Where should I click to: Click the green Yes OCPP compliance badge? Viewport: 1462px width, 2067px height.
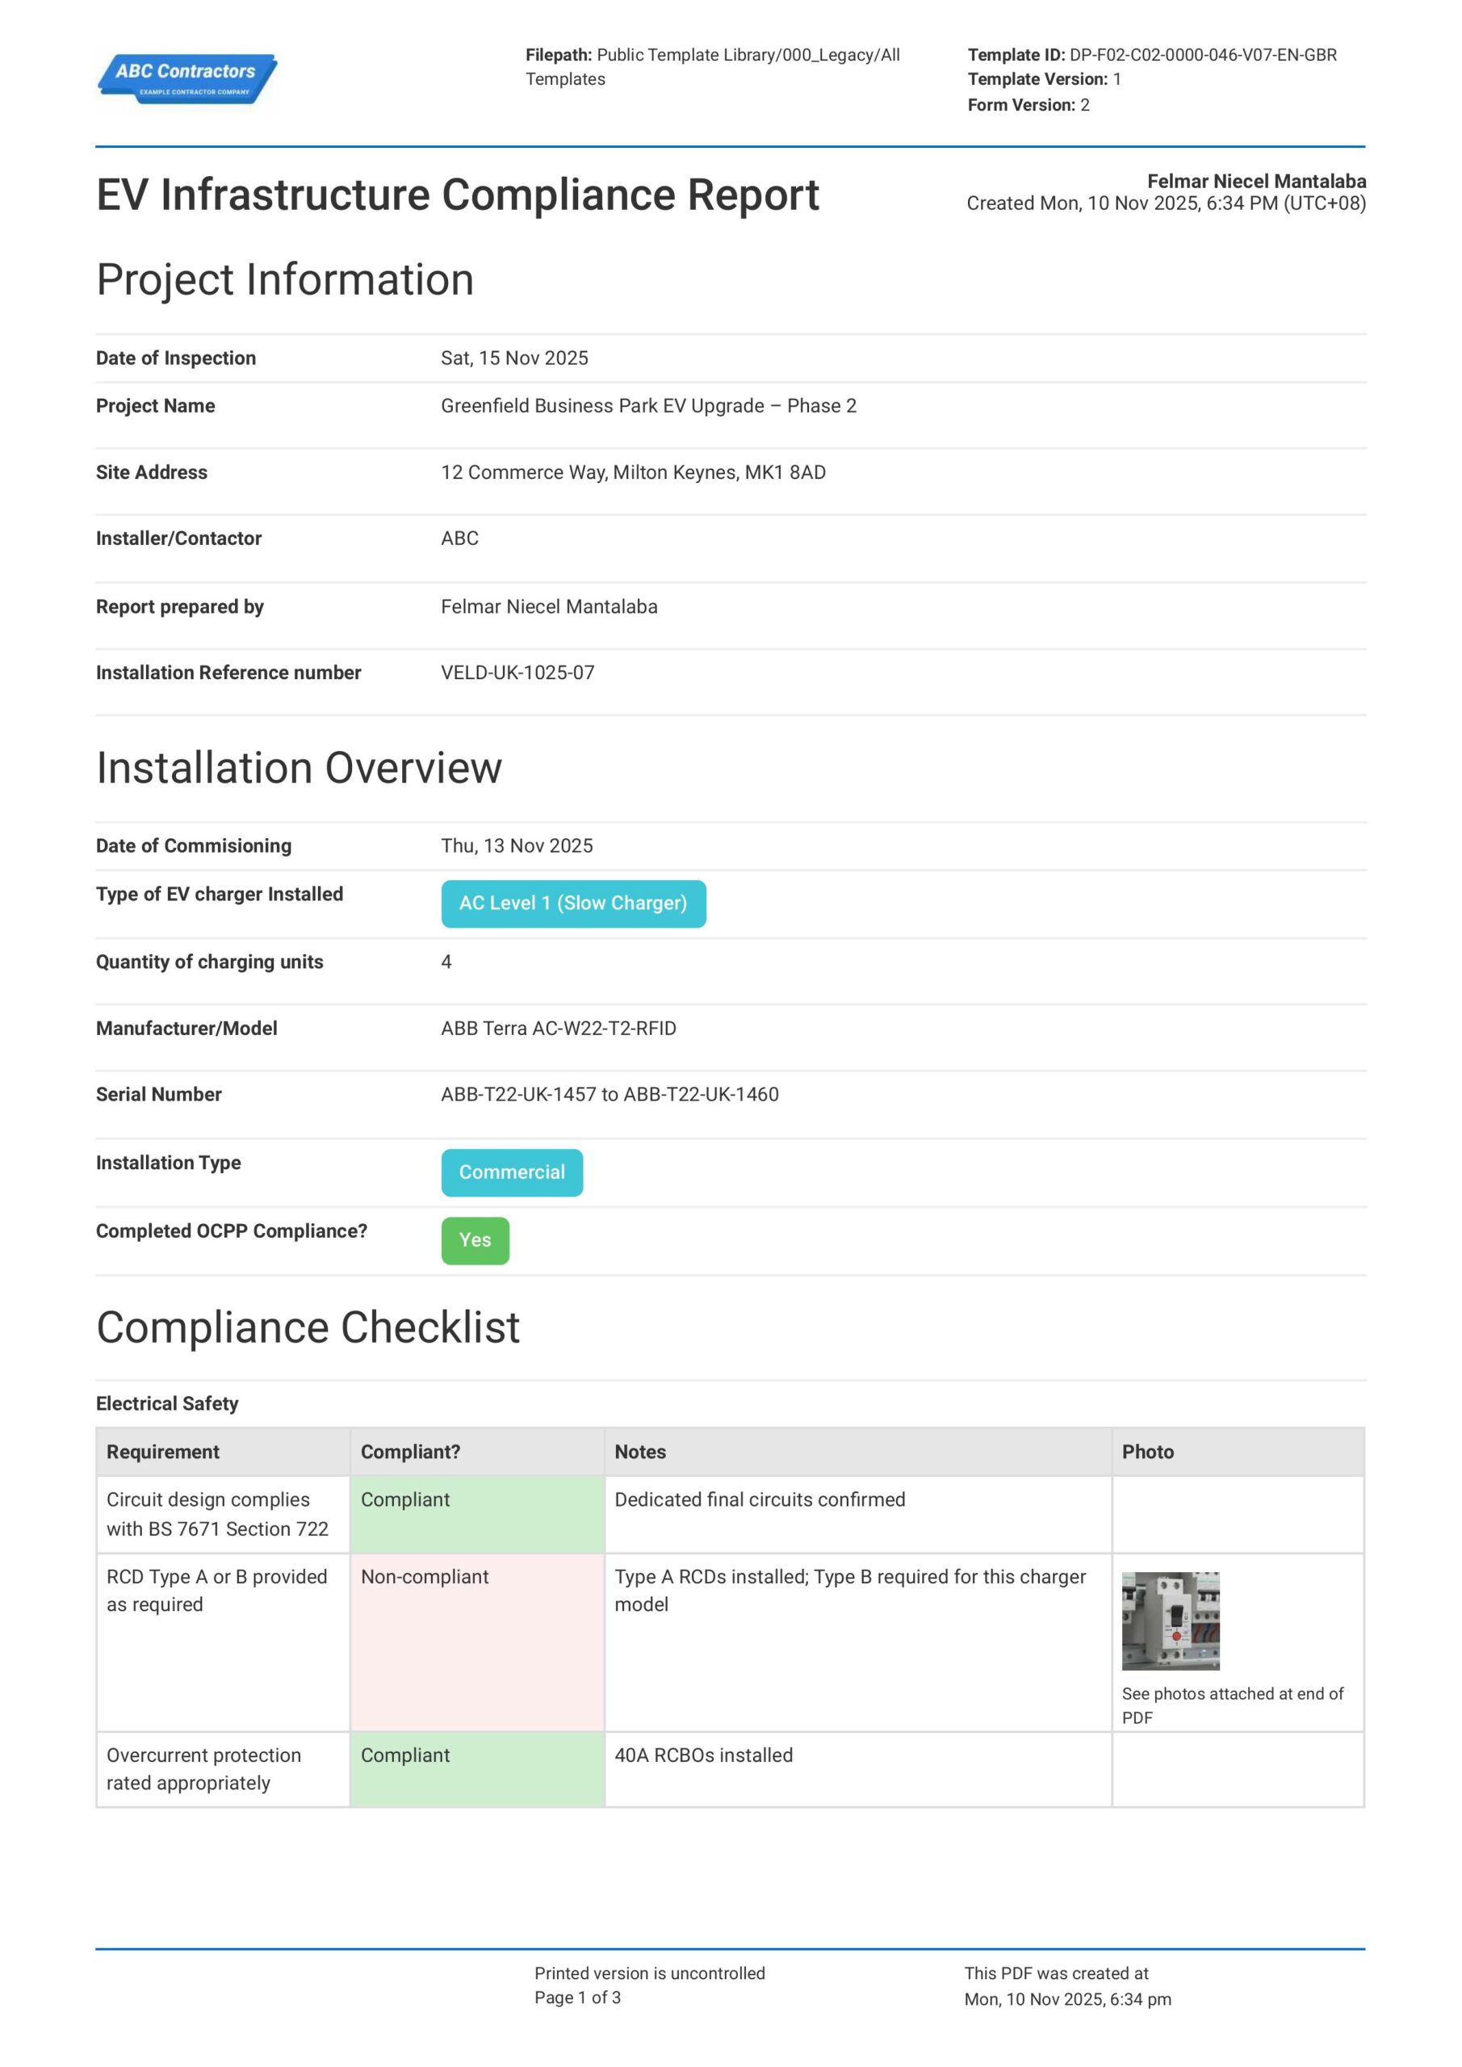475,1240
